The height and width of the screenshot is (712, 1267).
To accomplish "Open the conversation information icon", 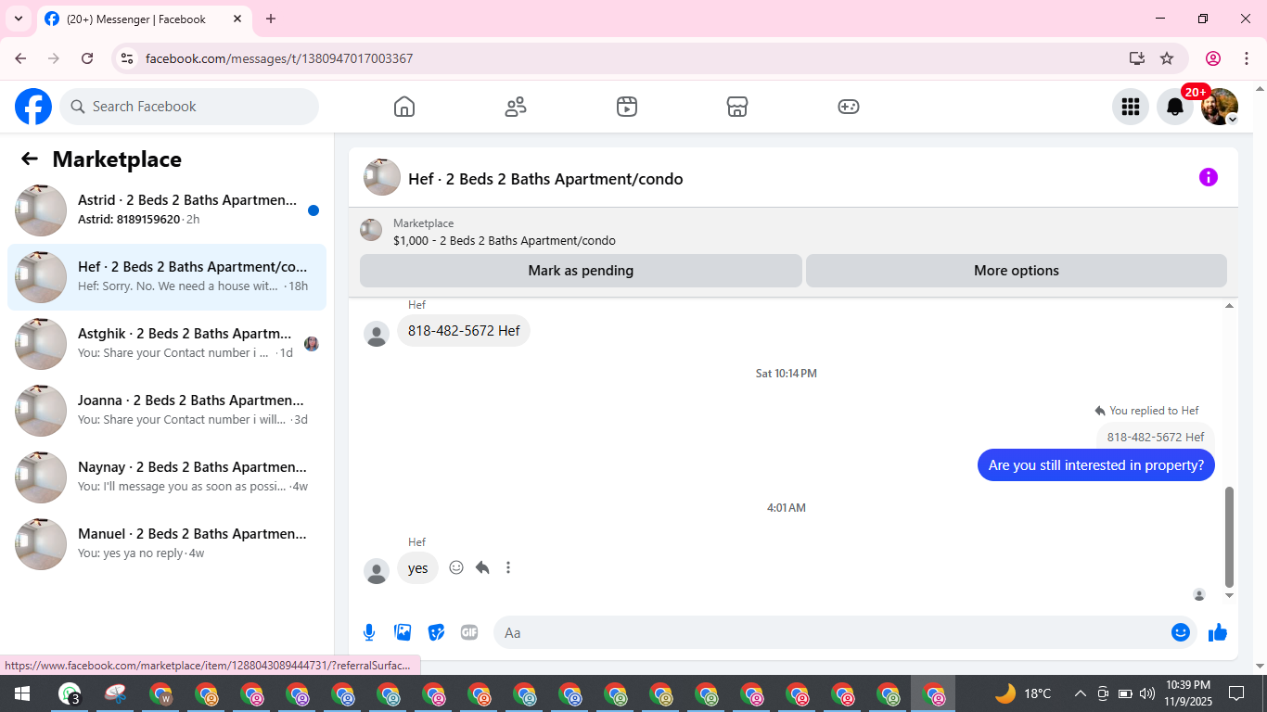I will pyautogui.click(x=1208, y=177).
